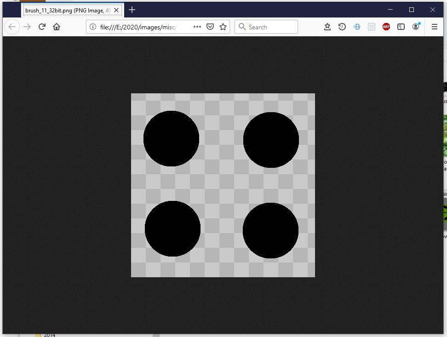
Task: Open the Firefox Account profile icon
Action: click(x=415, y=27)
